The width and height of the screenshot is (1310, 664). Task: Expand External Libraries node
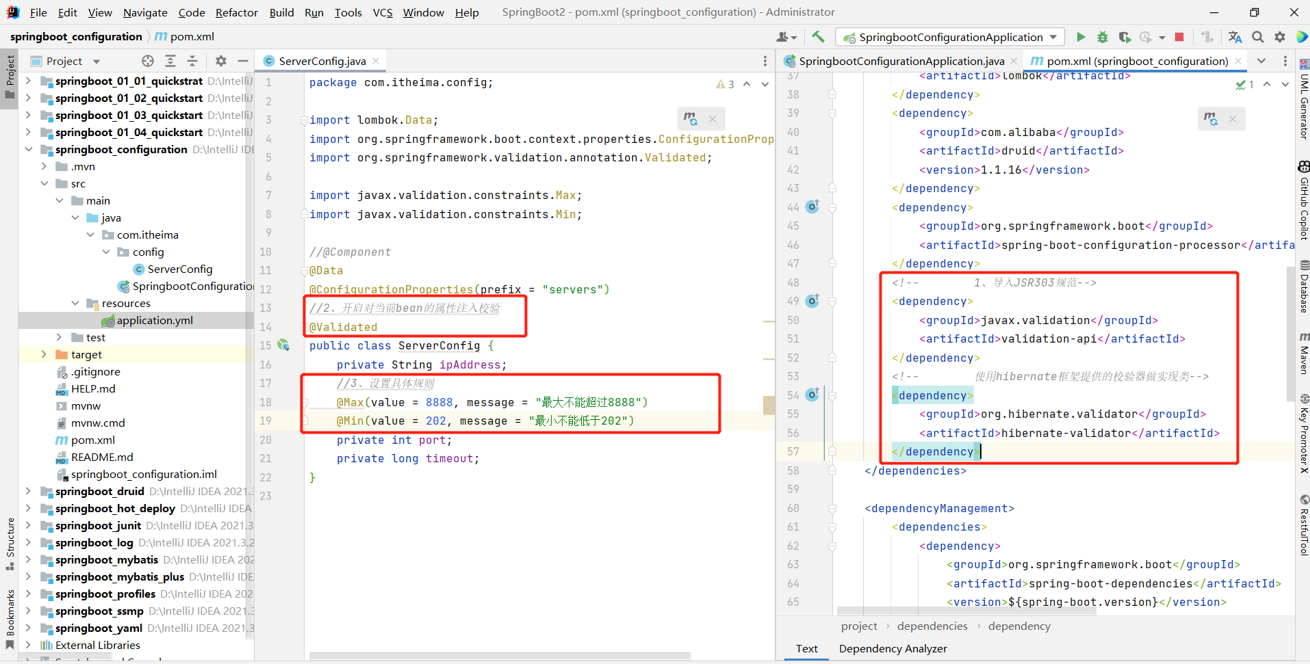click(28, 645)
